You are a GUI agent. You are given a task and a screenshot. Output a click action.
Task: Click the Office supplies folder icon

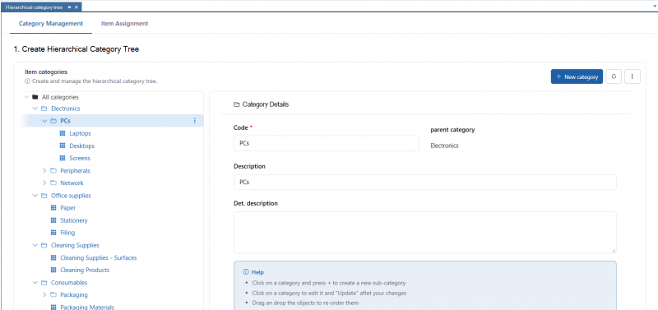tap(44, 196)
